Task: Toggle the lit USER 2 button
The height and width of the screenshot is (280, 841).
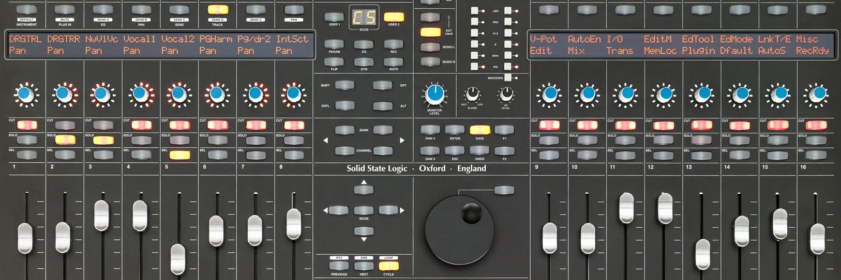Action: 394,18
